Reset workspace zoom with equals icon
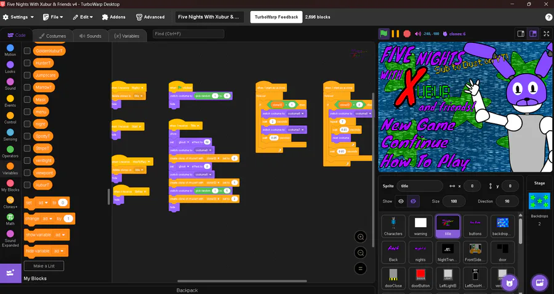The image size is (554, 294). coord(360,269)
